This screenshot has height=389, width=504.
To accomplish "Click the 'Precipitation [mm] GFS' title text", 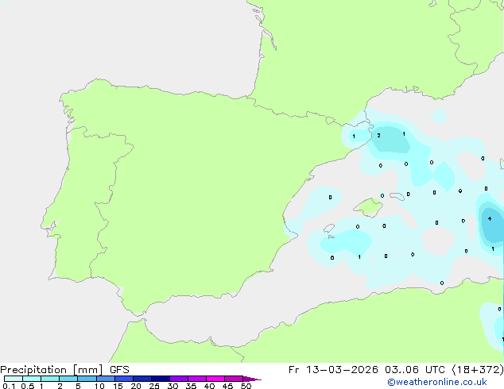I will 64,370.
